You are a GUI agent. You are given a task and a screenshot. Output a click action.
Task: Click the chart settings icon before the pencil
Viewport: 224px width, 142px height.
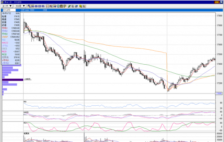tap(65, 6)
